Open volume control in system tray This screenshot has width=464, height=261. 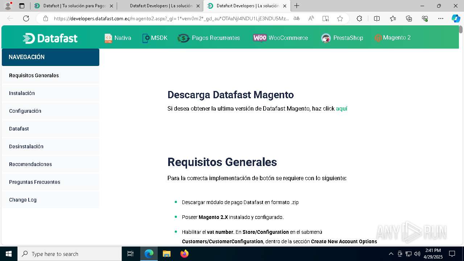[417, 254]
